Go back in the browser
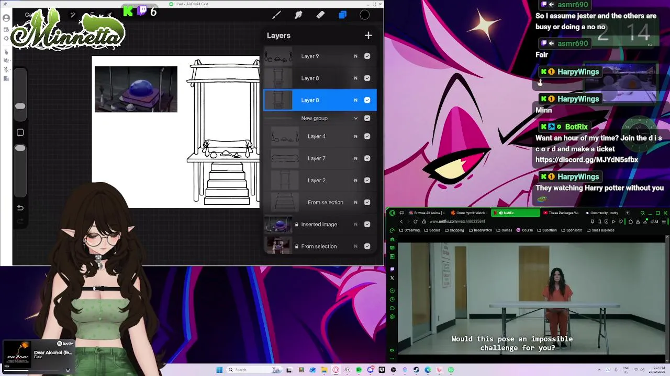The image size is (670, 376). tap(401, 221)
